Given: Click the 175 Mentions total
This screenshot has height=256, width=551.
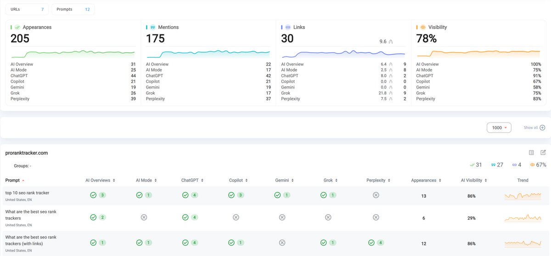Looking at the screenshot, I should pyautogui.click(x=155, y=39).
